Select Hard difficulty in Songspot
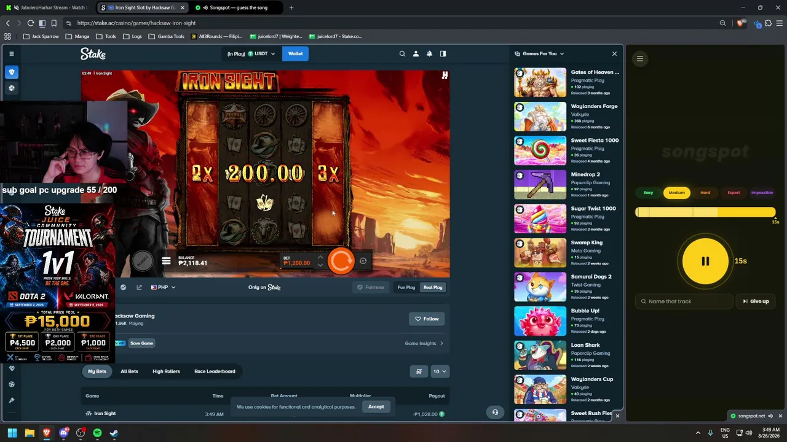 point(705,193)
